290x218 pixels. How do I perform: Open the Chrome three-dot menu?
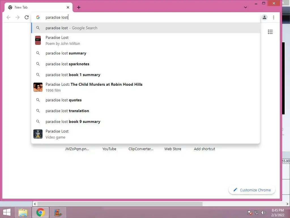click(x=274, y=17)
